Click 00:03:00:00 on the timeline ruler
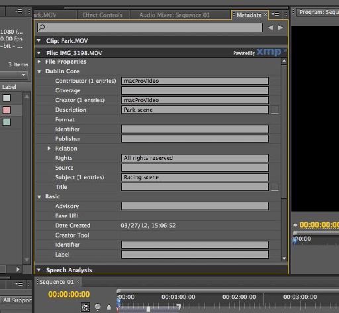339x313 pixels. [x=300, y=297]
